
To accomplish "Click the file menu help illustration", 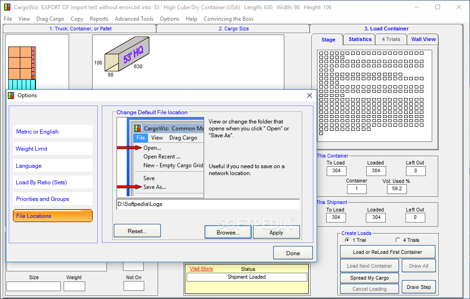I will (160, 158).
